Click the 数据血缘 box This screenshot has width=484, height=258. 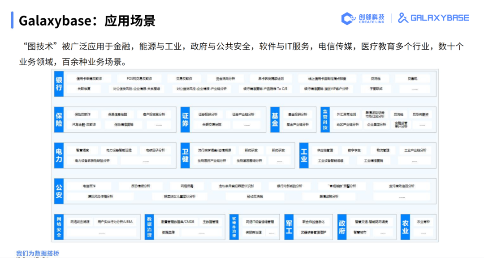[x=169, y=233]
